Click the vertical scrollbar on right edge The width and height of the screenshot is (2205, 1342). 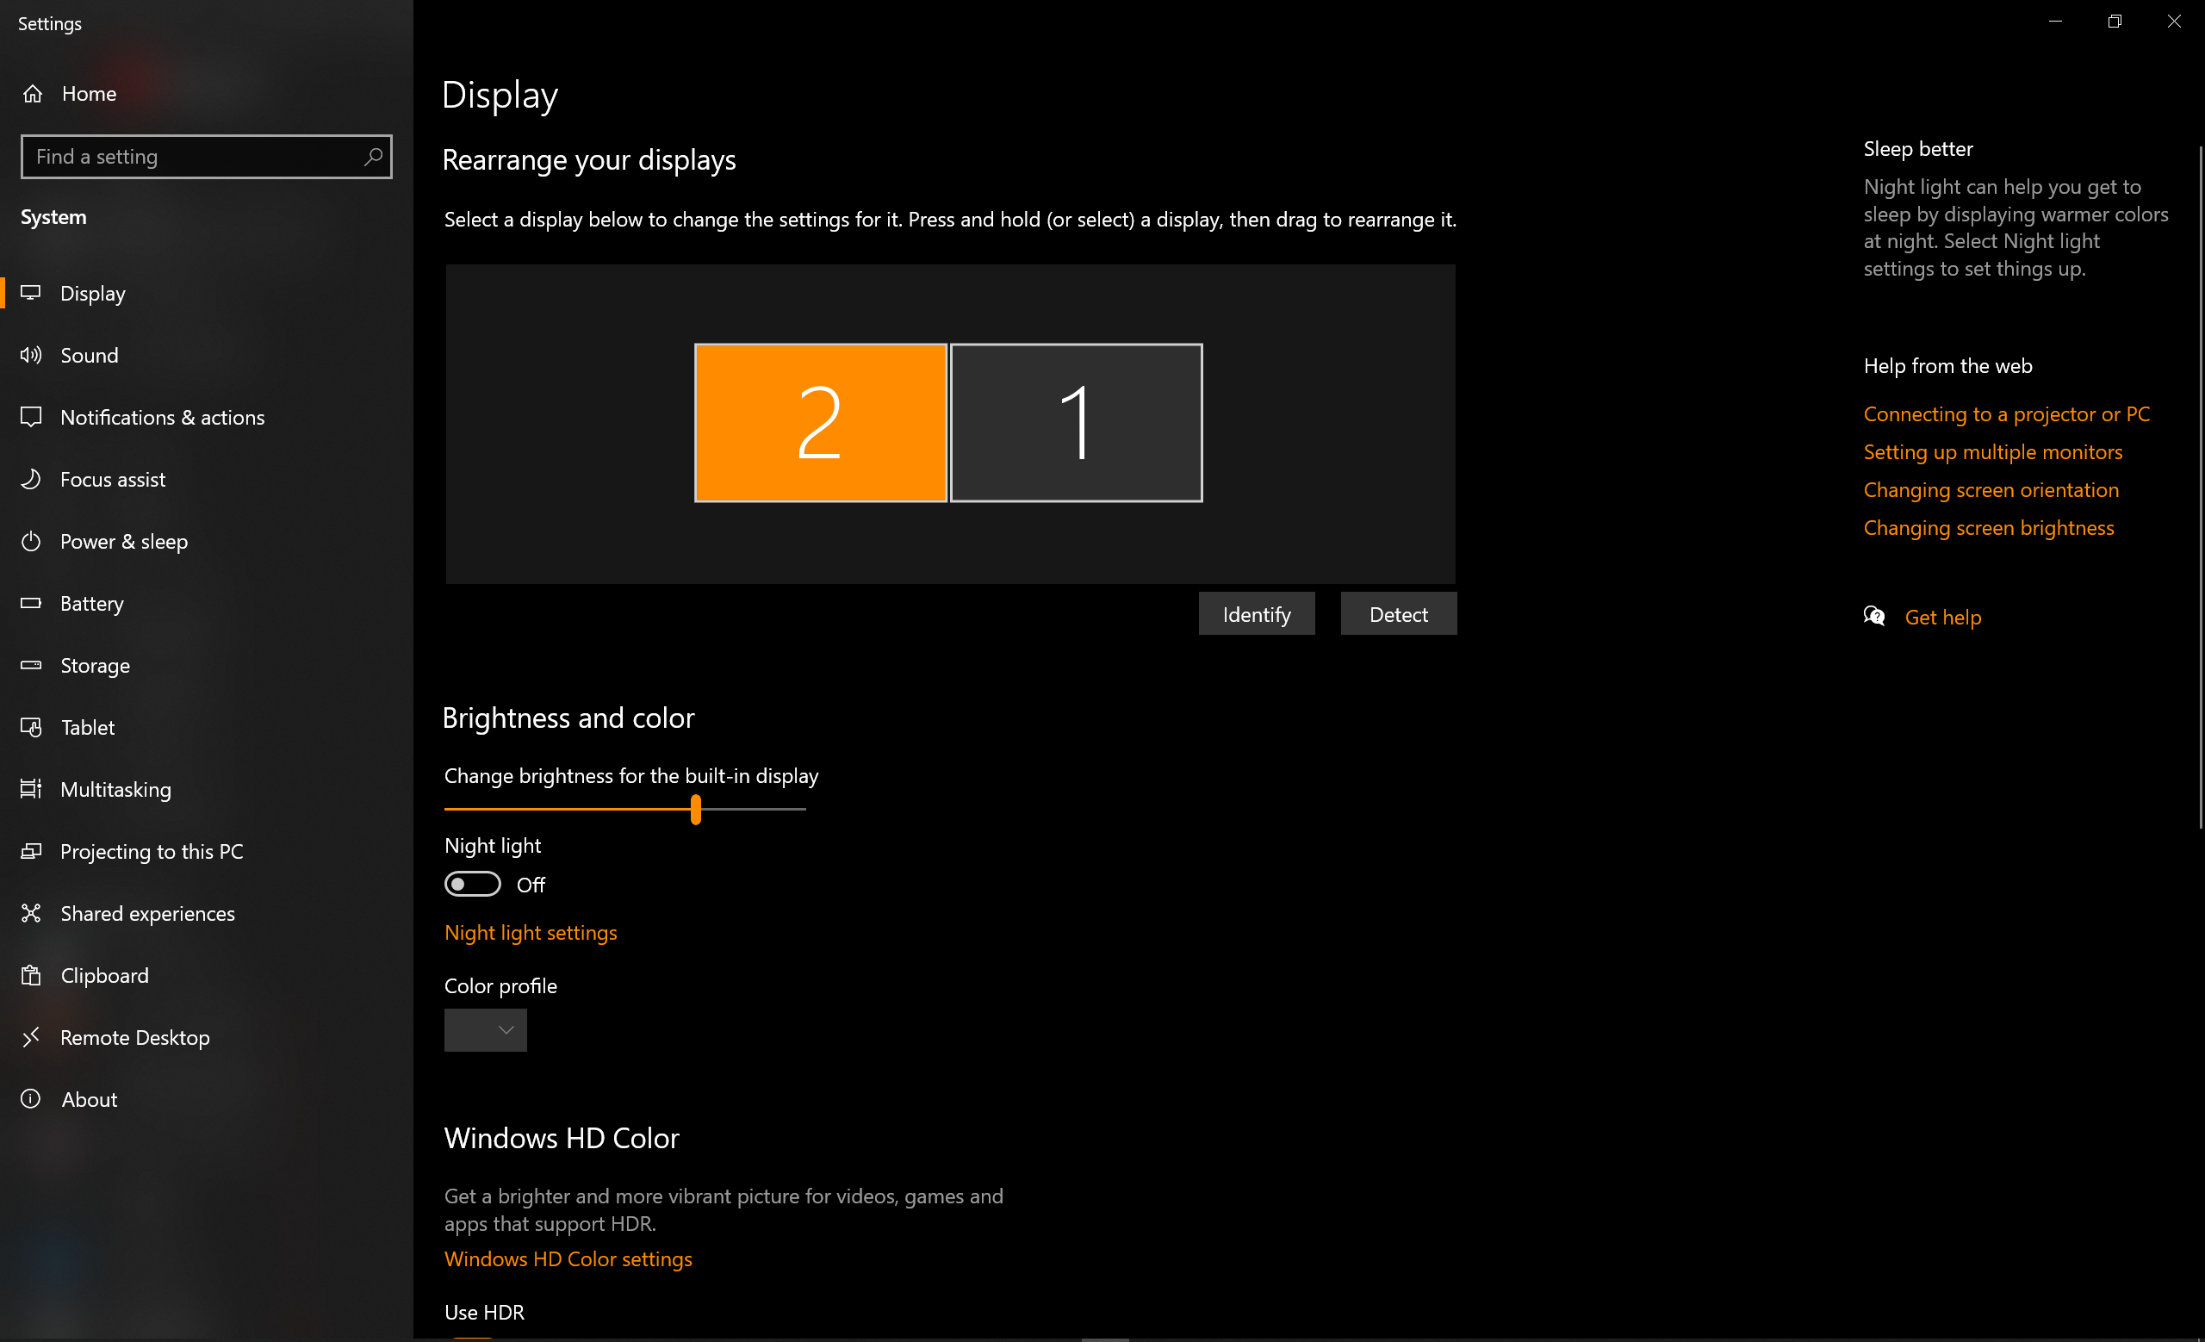point(2201,488)
